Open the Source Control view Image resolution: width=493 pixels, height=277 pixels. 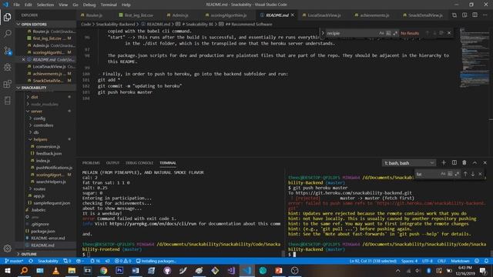click(7, 51)
